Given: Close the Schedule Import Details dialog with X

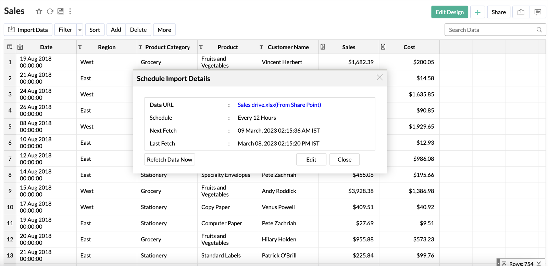Looking at the screenshot, I should click(x=379, y=78).
